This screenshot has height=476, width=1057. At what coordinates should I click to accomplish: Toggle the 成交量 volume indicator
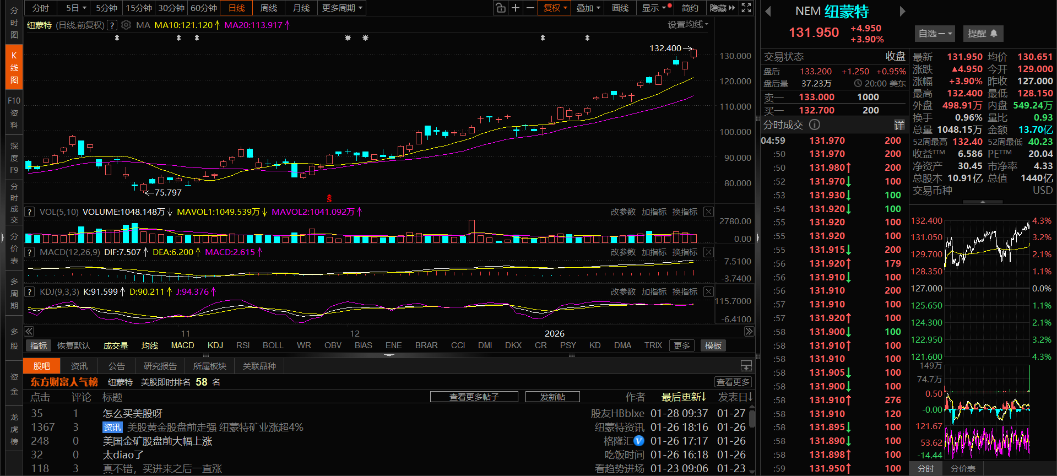pyautogui.click(x=116, y=345)
